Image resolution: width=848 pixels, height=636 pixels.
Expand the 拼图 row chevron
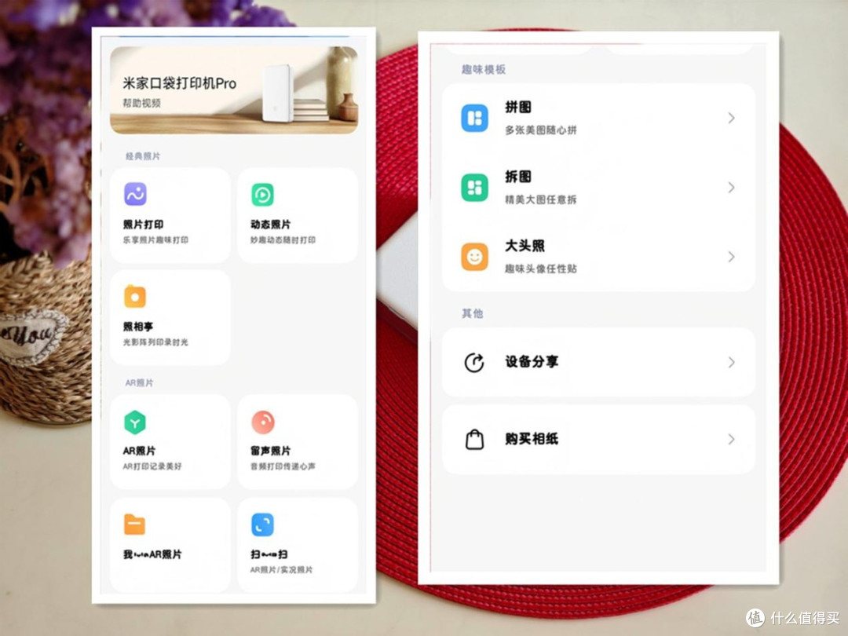(x=731, y=118)
